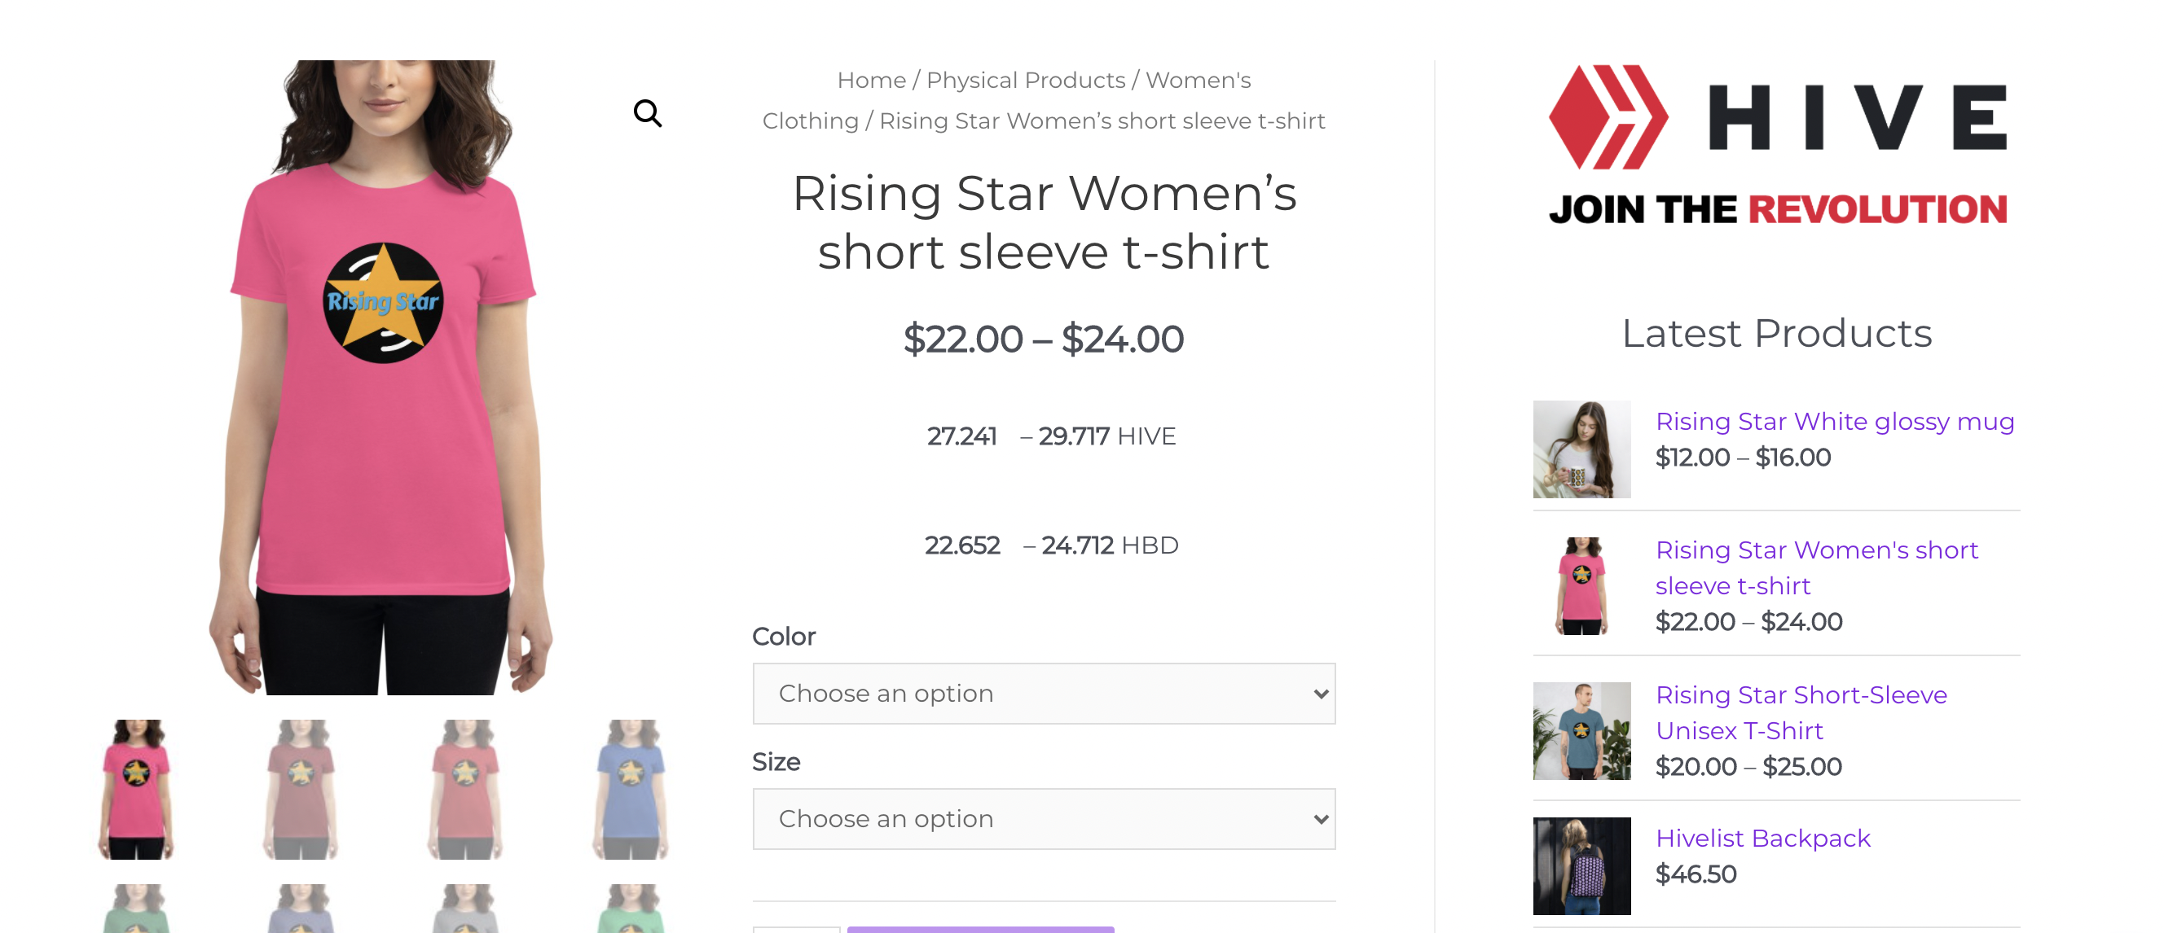Go to Home breadcrumb link
The image size is (2164, 933).
pyautogui.click(x=871, y=80)
